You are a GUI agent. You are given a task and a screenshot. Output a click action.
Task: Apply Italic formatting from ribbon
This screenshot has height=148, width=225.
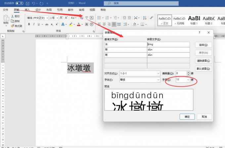click(34, 24)
